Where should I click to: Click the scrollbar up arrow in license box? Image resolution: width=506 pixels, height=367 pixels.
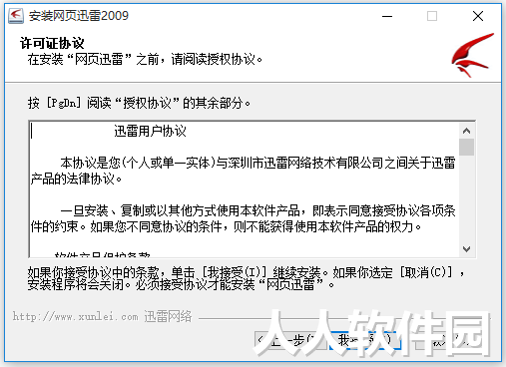466,131
